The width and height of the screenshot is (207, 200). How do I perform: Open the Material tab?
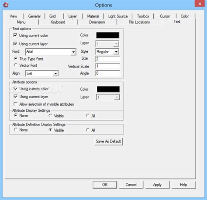coord(93,16)
